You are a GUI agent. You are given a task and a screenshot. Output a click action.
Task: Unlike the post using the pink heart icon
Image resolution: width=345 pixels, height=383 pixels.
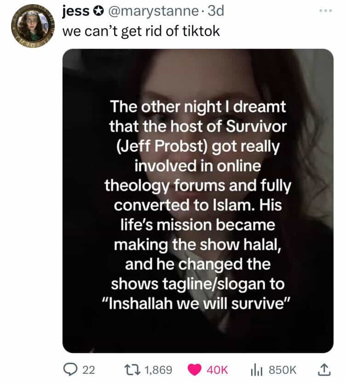click(194, 370)
